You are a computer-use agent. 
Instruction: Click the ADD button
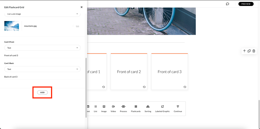pyautogui.click(x=42, y=92)
